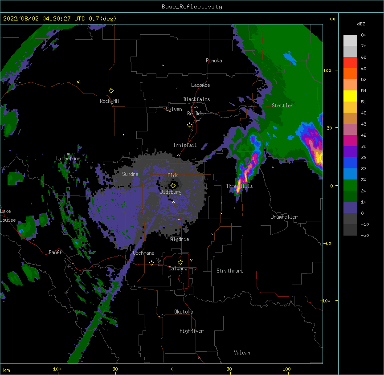The width and height of the screenshot is (384, 375).
Task: Click the Ponoka city label
Action: click(x=214, y=61)
